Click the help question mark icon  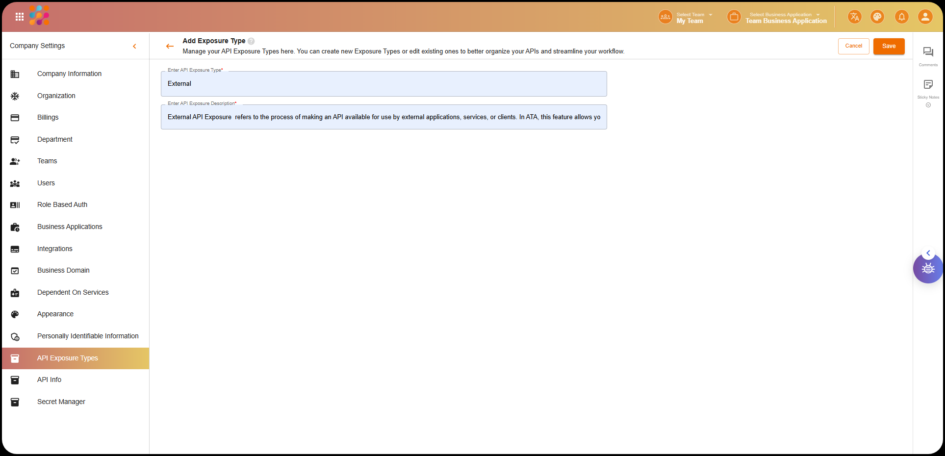[x=251, y=41]
